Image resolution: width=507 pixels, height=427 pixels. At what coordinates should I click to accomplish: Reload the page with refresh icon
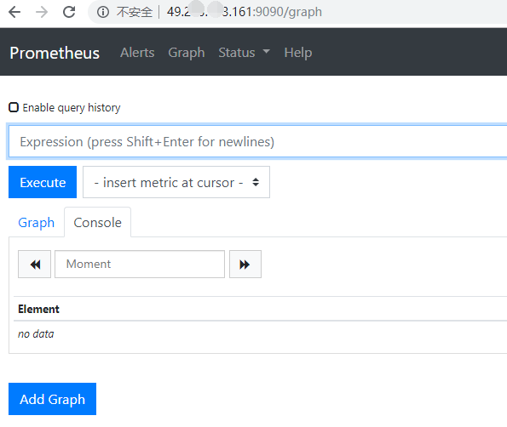(x=69, y=12)
